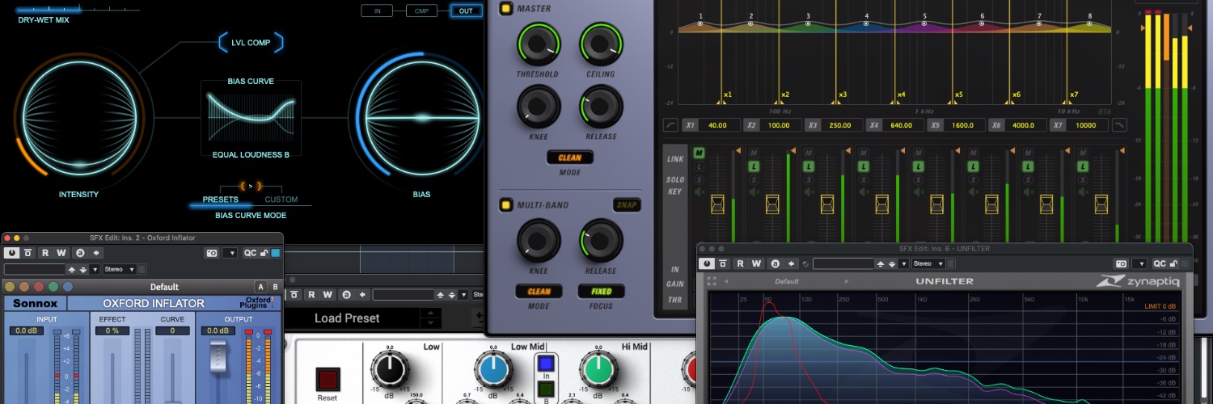Screen dimensions: 1213x404
Task: Click lock icon in Oxford Inflator toolbar
Action: pyautogui.click(x=264, y=253)
